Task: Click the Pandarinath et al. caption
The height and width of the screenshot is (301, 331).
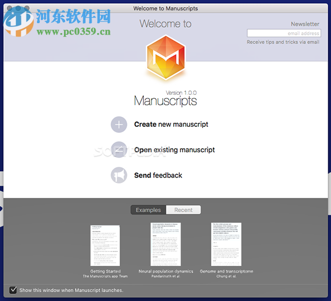Action: click(x=165, y=276)
